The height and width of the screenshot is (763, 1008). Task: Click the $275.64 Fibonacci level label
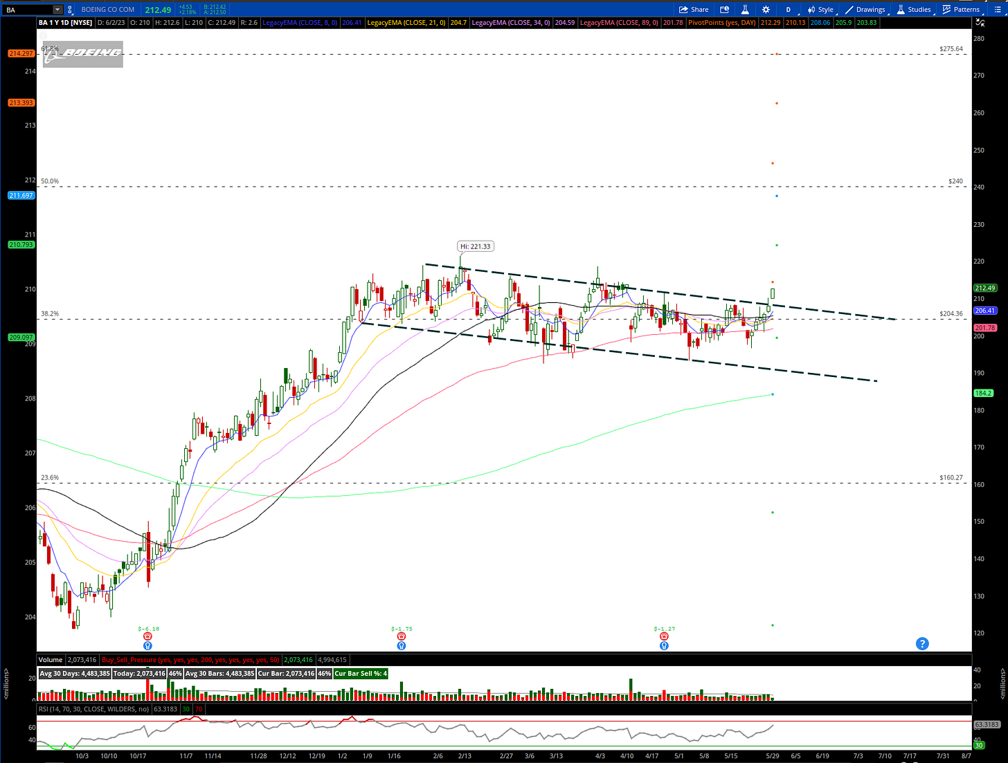(951, 48)
